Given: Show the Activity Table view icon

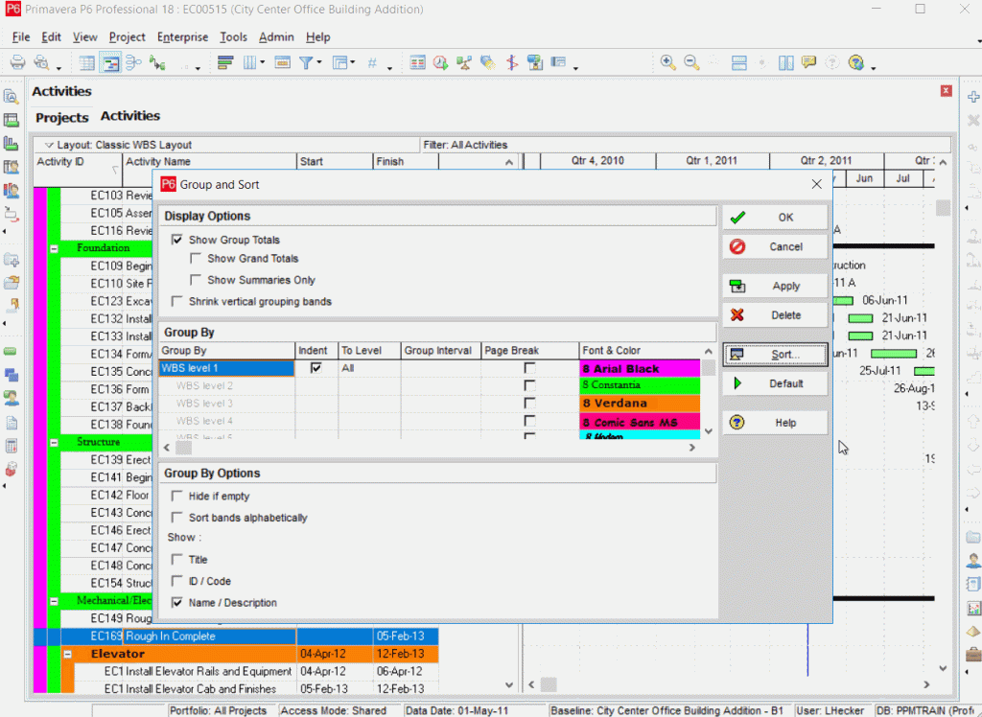Looking at the screenshot, I should pyautogui.click(x=87, y=62).
